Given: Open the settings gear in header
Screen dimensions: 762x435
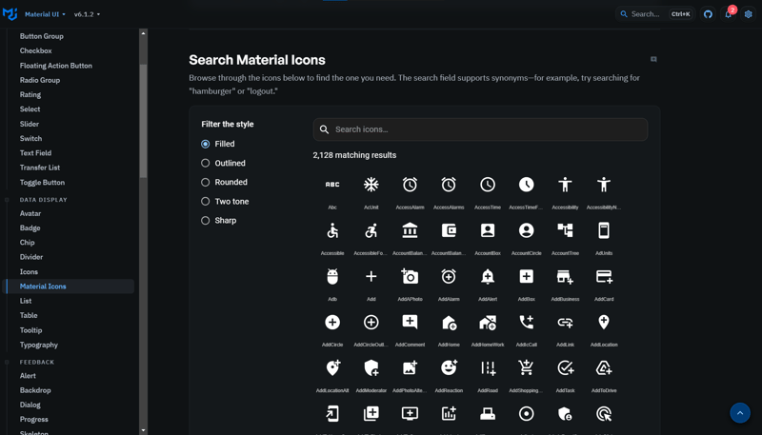Looking at the screenshot, I should [x=749, y=14].
